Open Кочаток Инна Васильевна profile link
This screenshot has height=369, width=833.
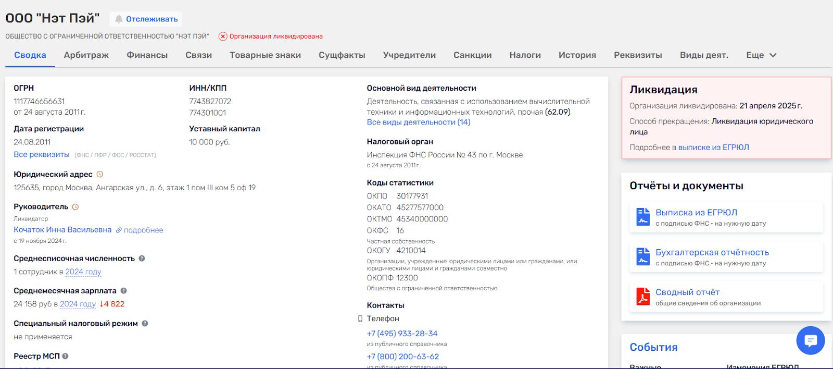[x=62, y=230]
